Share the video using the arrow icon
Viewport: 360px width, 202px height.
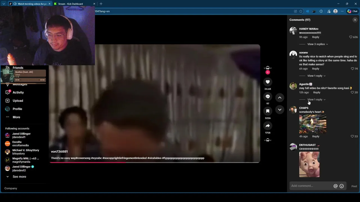(268, 126)
